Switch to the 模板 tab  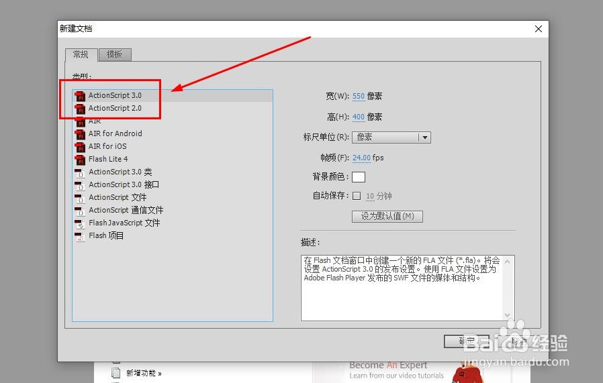[x=115, y=54]
